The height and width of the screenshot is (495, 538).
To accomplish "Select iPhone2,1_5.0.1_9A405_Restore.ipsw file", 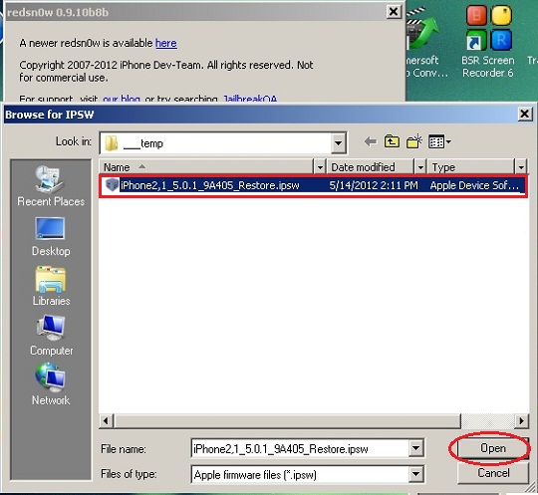I will click(313, 185).
